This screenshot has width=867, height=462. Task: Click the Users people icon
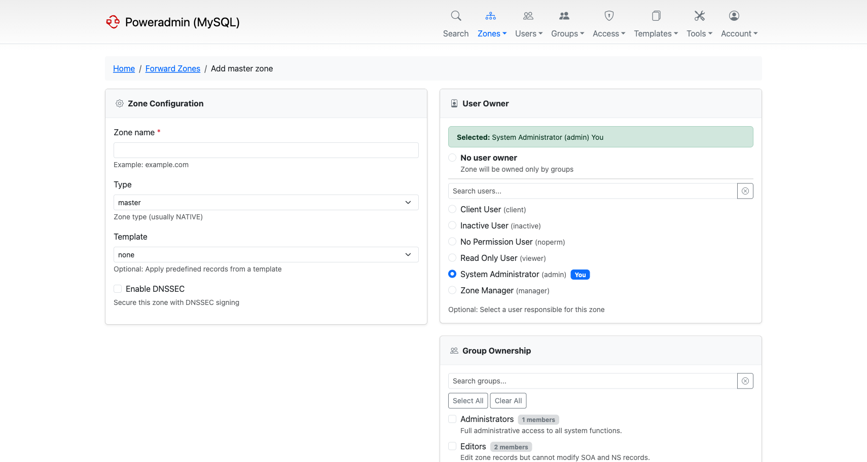point(528,16)
